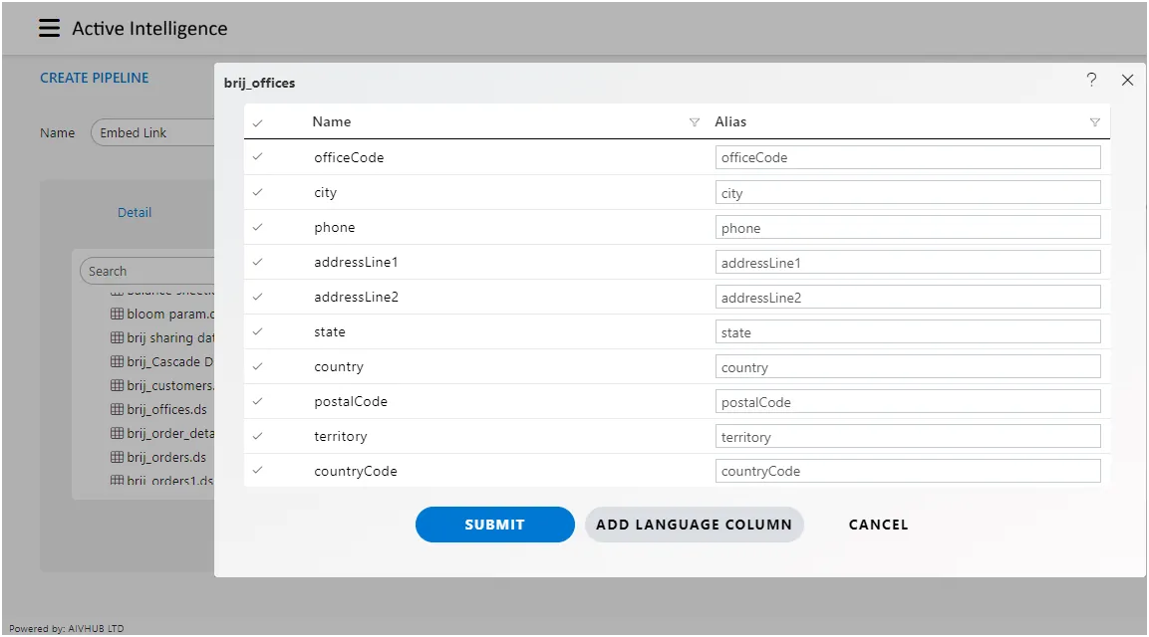Click the countryCode name cell
1149x637 pixels.
(356, 471)
